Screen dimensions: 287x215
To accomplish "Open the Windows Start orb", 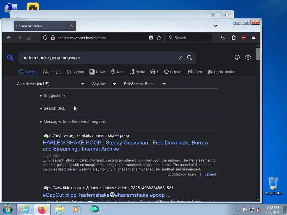I will (8, 209).
